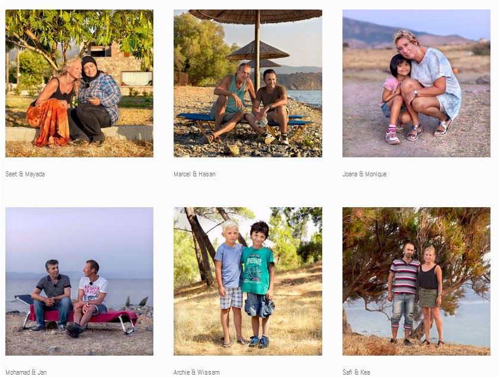
Task: Select the photo of men on red sunbed
Action: tap(79, 281)
